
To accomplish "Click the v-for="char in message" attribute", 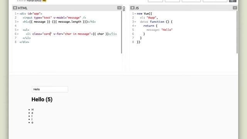I will tap(72, 34).
